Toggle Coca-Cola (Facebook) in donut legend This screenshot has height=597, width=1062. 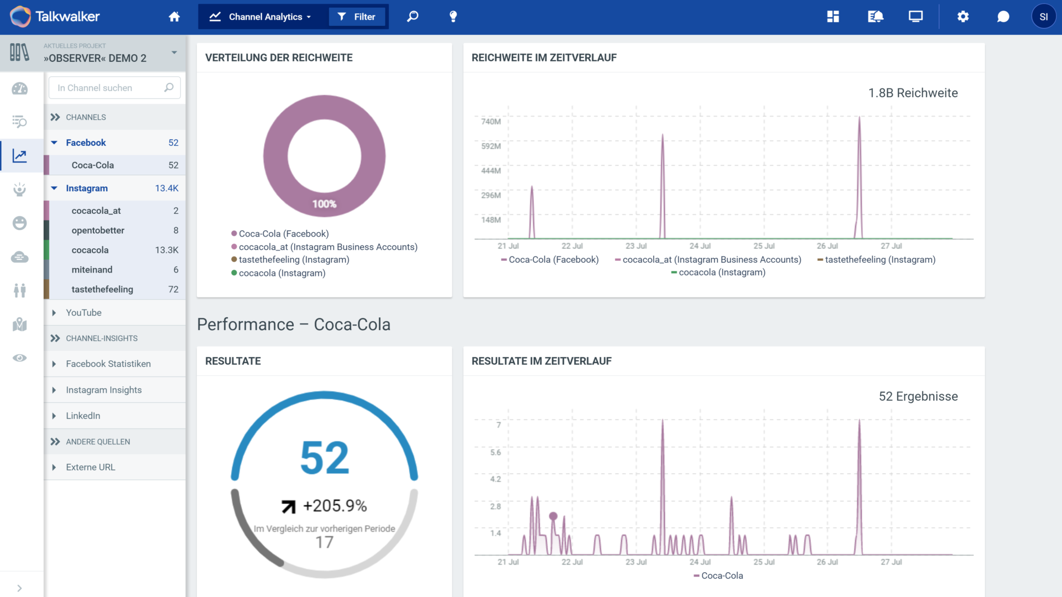[280, 234]
